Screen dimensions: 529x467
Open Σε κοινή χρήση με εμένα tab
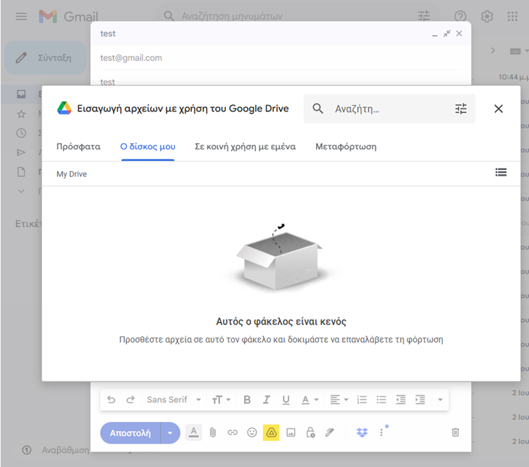[x=245, y=147]
